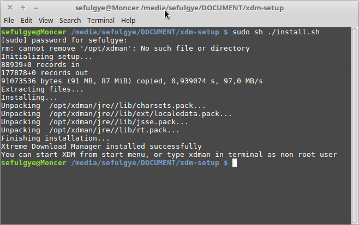Open the Search menu

tap(70, 20)
